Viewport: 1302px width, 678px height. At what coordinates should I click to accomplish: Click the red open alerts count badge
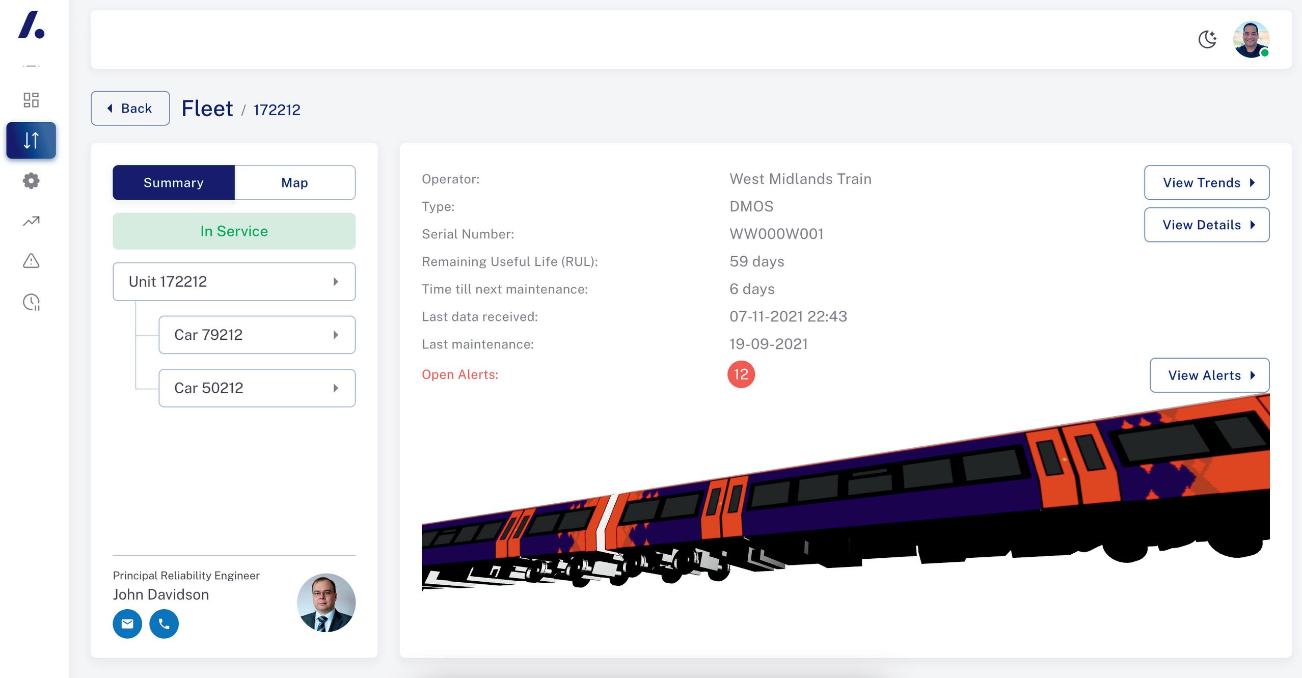pyautogui.click(x=741, y=374)
